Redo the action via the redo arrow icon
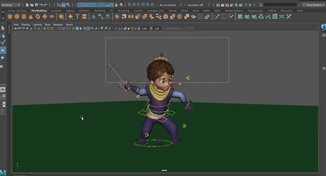The height and width of the screenshot is (176, 326). [45, 5]
